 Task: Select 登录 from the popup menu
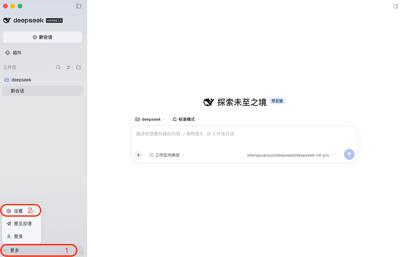pyautogui.click(x=22, y=236)
